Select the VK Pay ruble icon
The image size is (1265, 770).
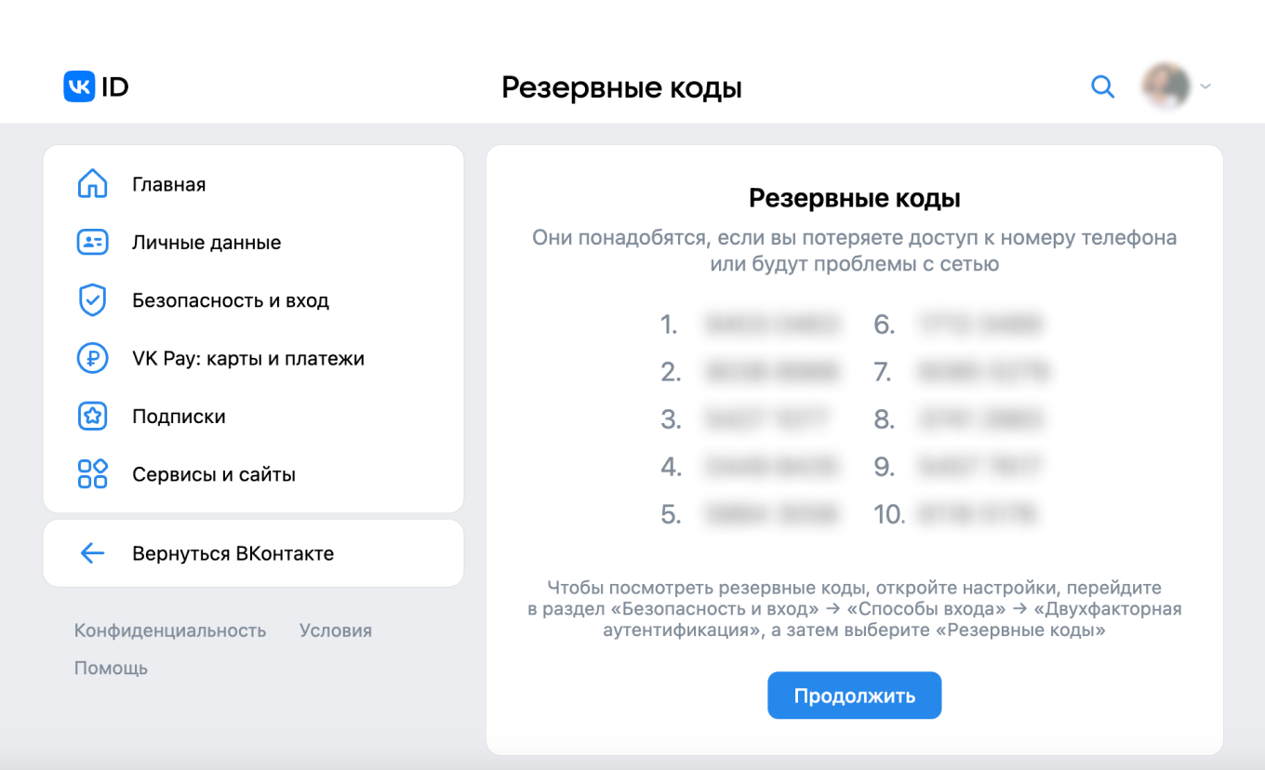point(92,358)
